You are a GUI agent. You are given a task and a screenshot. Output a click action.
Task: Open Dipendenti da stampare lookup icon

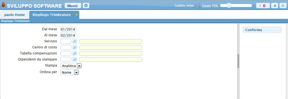point(75,59)
